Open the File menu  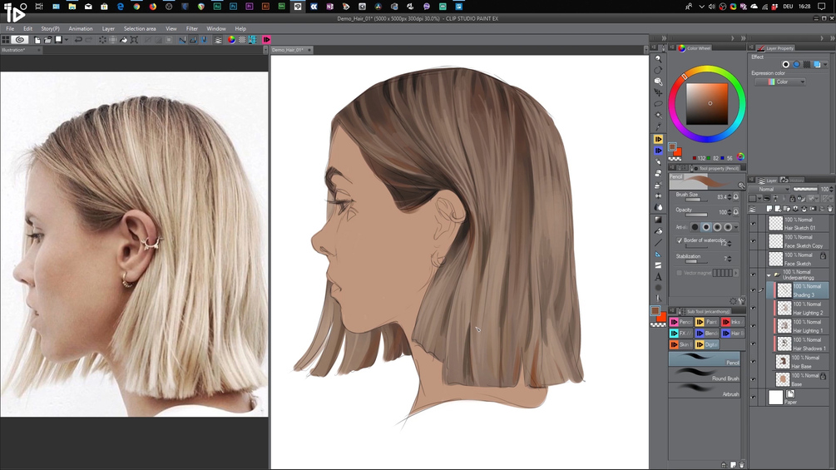(10, 29)
